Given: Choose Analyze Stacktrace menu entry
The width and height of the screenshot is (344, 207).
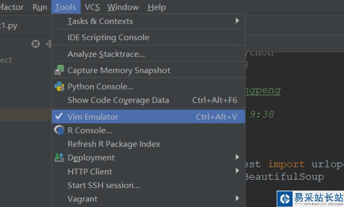Looking at the screenshot, I should (106, 54).
